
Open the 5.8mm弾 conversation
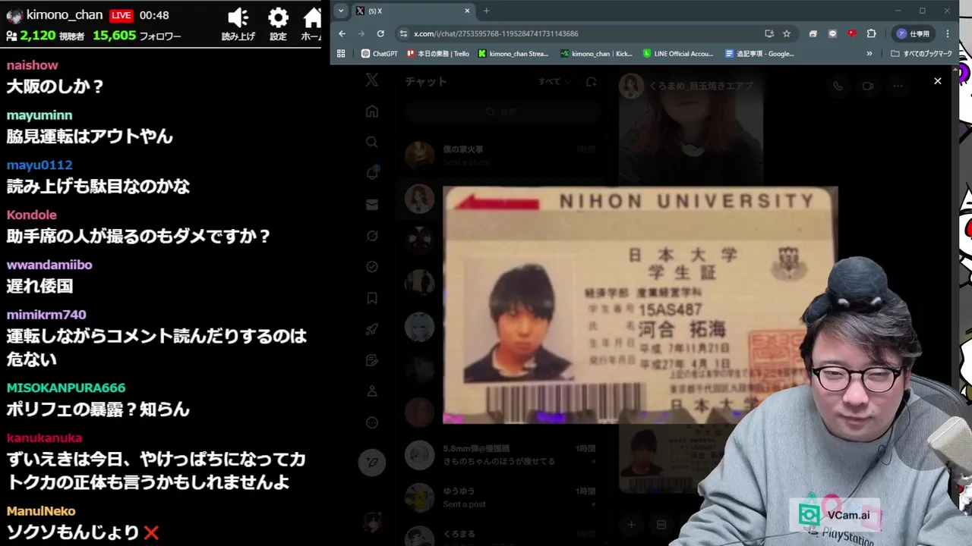(x=502, y=454)
